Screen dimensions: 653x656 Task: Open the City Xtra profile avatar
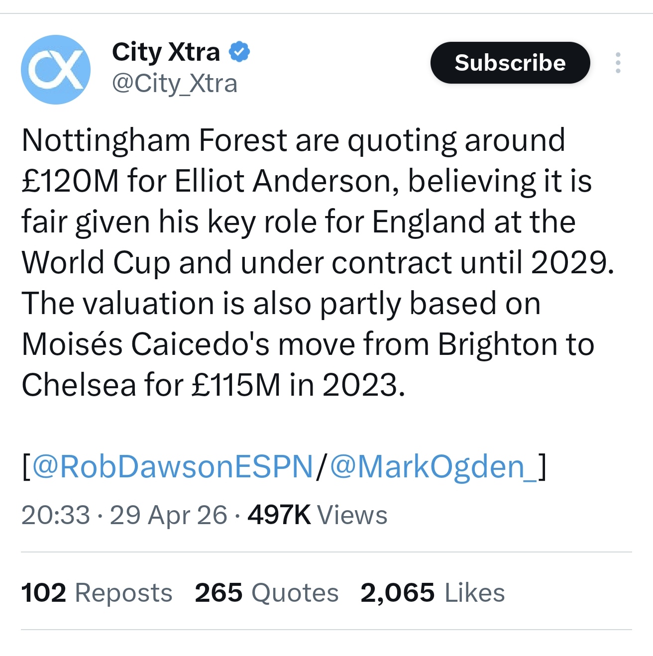[x=56, y=70]
